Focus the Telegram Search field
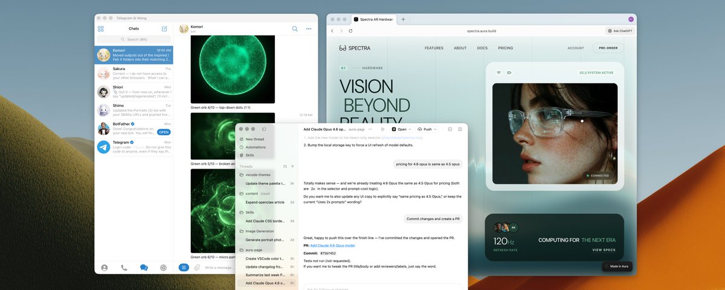Viewport: 725px width, 290px height. (134, 39)
